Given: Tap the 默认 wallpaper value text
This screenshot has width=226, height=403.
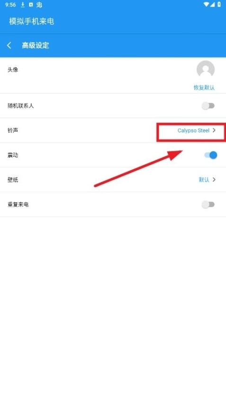Looking at the screenshot, I should pyautogui.click(x=204, y=179).
